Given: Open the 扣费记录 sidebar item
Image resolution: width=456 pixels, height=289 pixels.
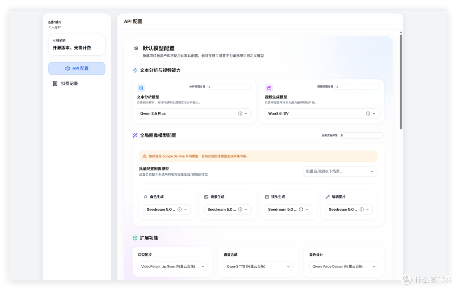Looking at the screenshot, I should click(77, 84).
